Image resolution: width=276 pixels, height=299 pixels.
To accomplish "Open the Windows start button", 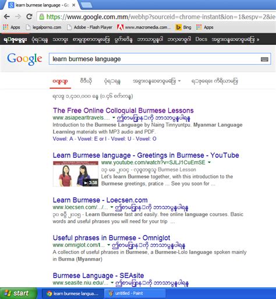I will (x=18, y=293).
